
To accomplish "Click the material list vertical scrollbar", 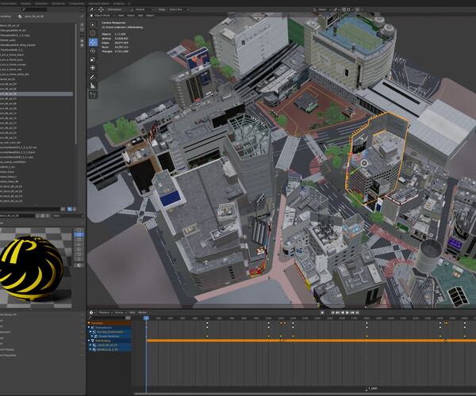I will 76,83.
